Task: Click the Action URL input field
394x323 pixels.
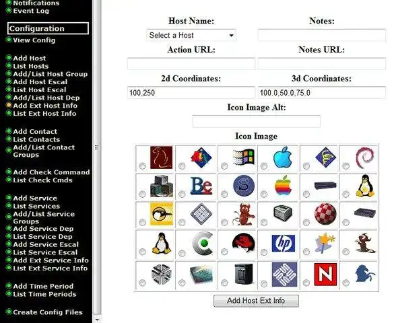Action: click(191, 64)
